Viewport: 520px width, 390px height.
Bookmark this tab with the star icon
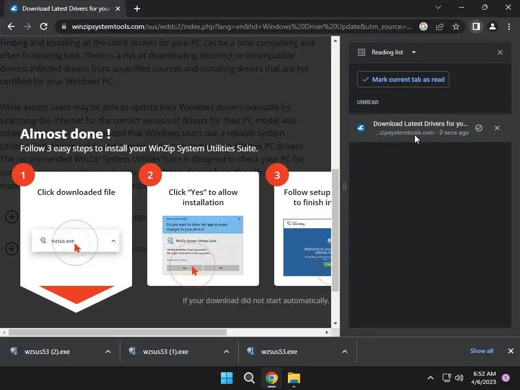456,26
